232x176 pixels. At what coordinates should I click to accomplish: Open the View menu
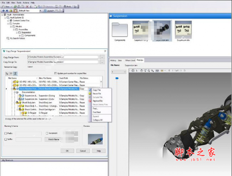[13, 3]
